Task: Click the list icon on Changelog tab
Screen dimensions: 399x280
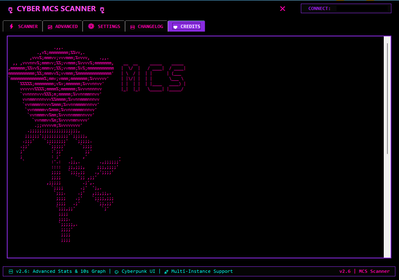Action: coord(133,27)
